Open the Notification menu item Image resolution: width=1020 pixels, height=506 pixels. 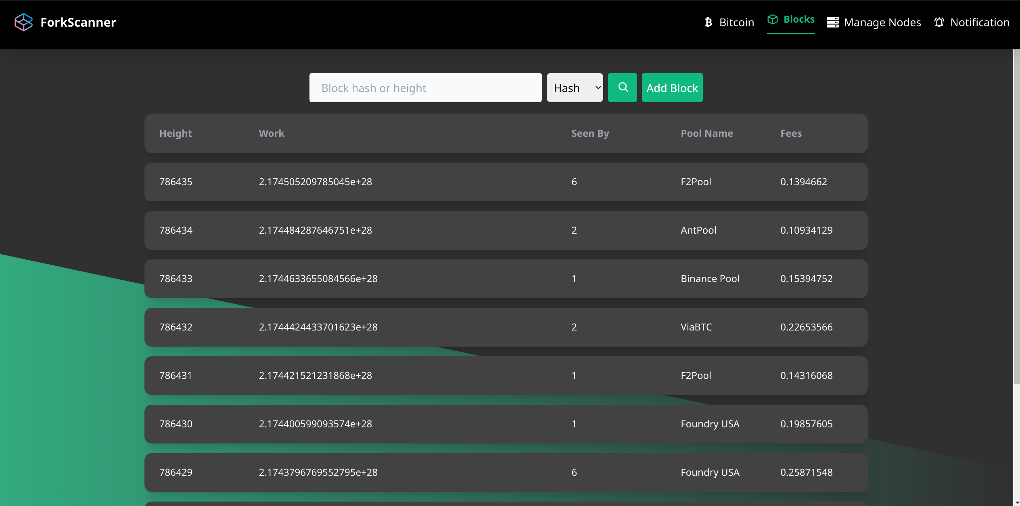pyautogui.click(x=979, y=22)
